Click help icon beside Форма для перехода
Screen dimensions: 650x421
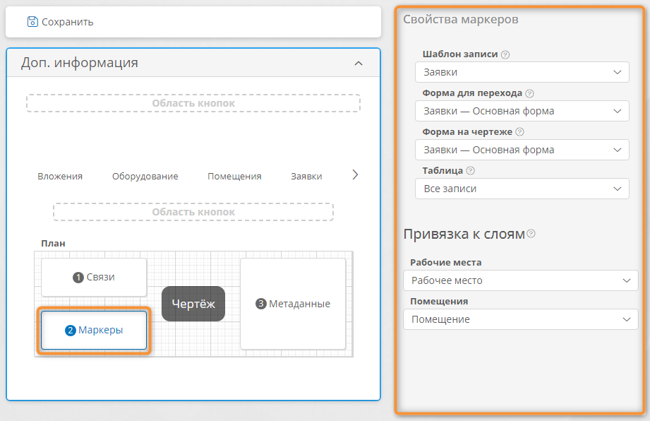click(529, 93)
